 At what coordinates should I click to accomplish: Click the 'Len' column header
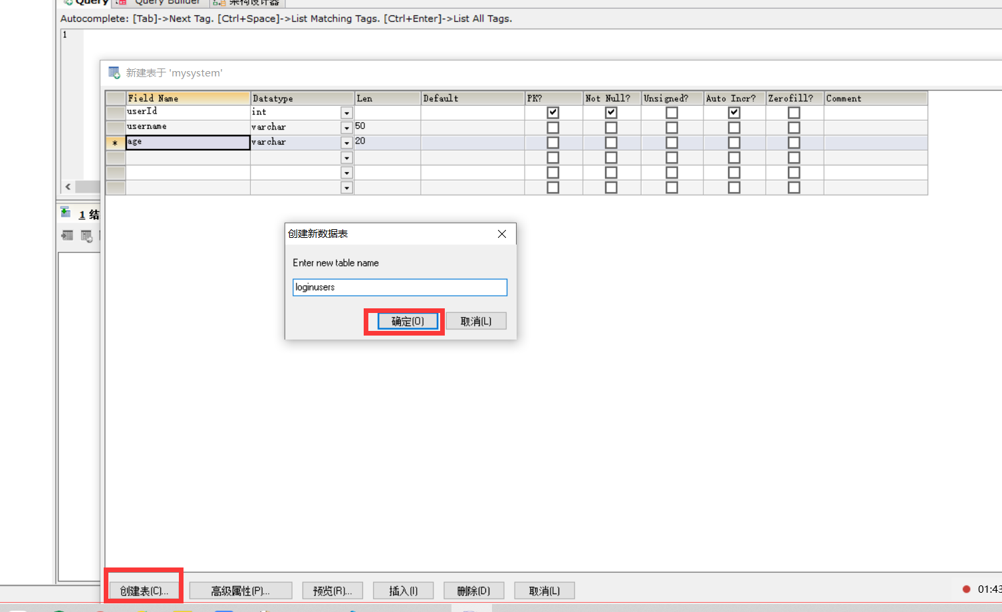(387, 98)
